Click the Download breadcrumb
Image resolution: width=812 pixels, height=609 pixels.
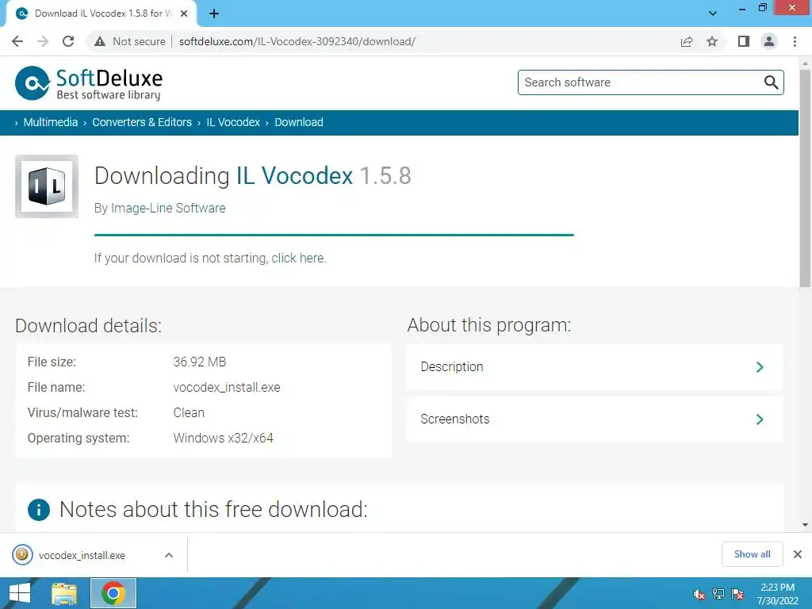click(299, 122)
